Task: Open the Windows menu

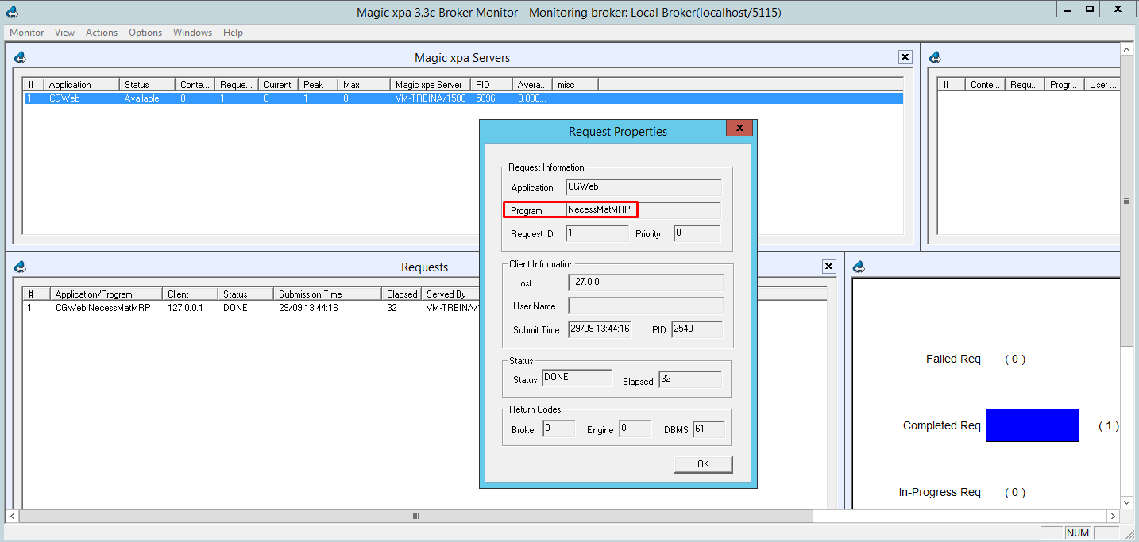Action: click(192, 33)
